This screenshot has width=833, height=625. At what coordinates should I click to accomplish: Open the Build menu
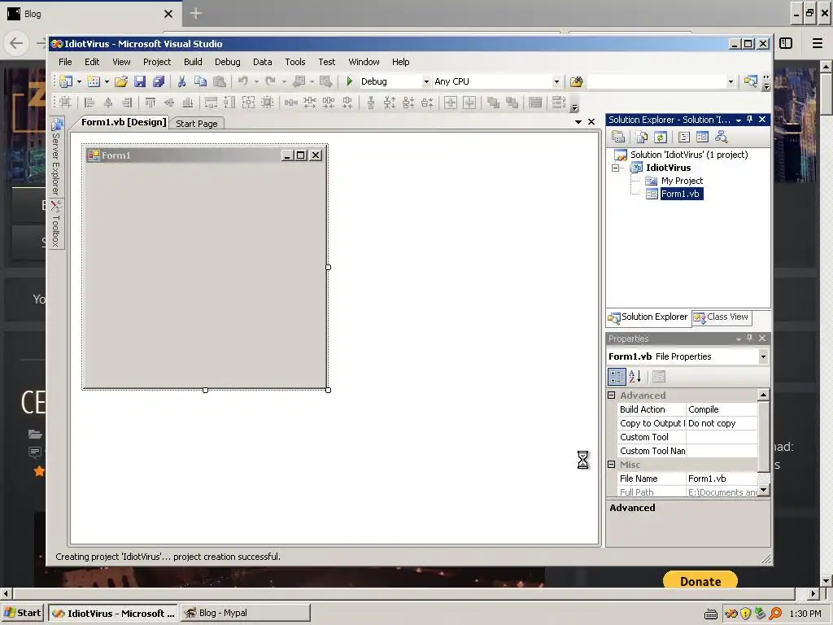click(x=193, y=62)
